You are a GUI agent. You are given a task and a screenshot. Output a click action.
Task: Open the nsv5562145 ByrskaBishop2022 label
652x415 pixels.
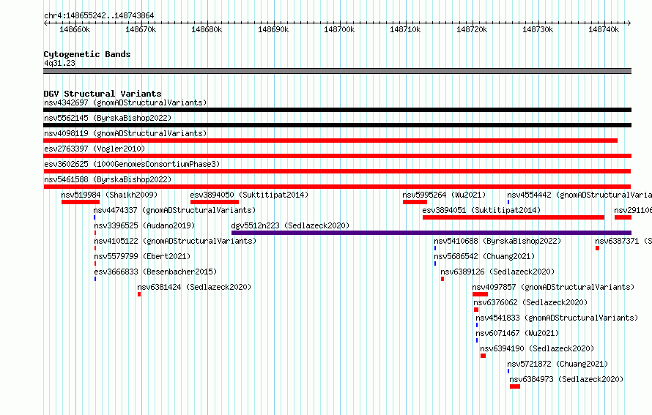[108, 118]
